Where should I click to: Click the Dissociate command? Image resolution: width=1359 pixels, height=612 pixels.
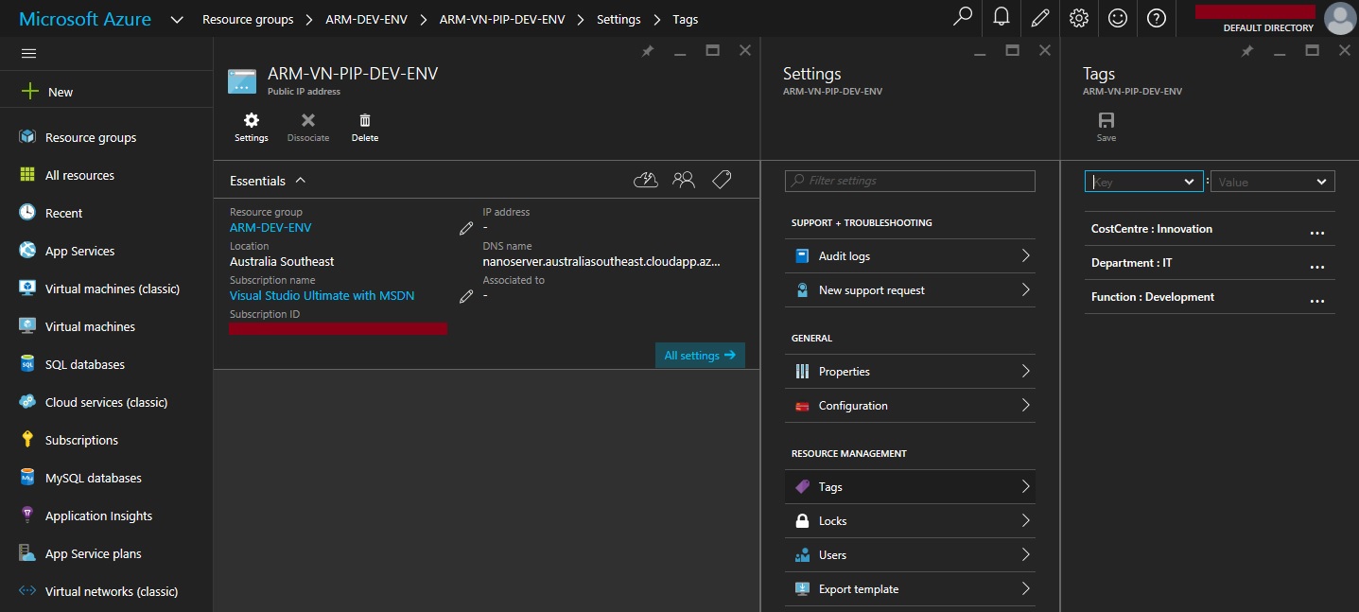(x=308, y=127)
